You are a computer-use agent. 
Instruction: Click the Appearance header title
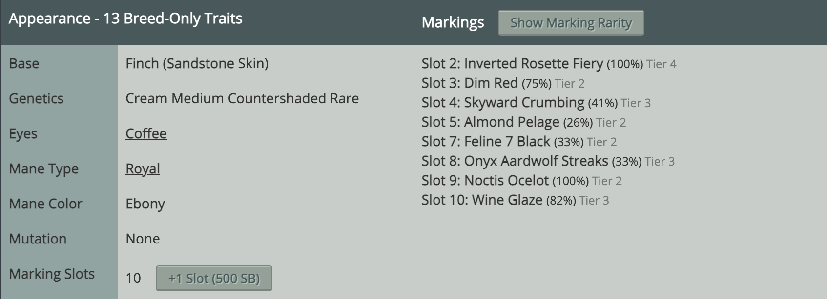pyautogui.click(x=125, y=19)
